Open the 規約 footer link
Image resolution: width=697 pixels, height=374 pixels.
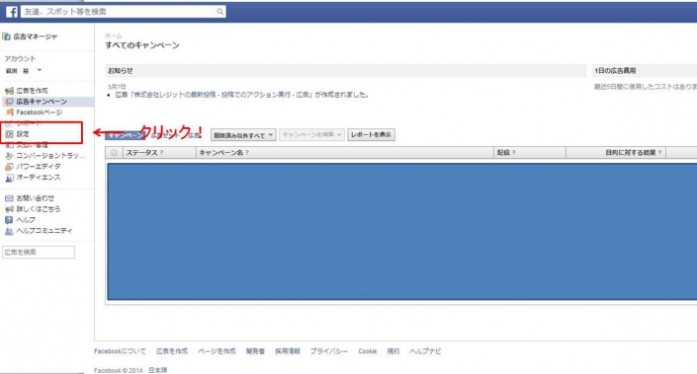392,351
